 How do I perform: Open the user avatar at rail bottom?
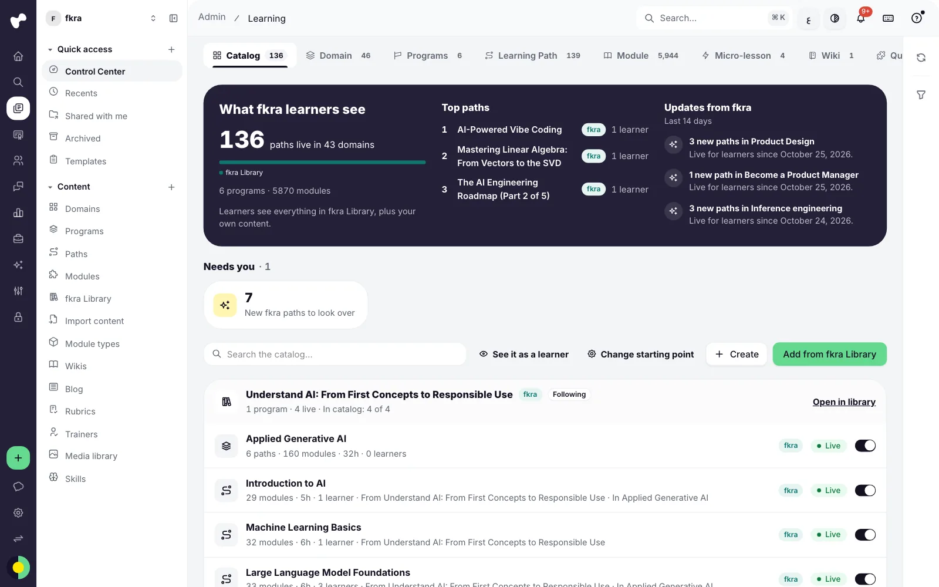pos(18,567)
